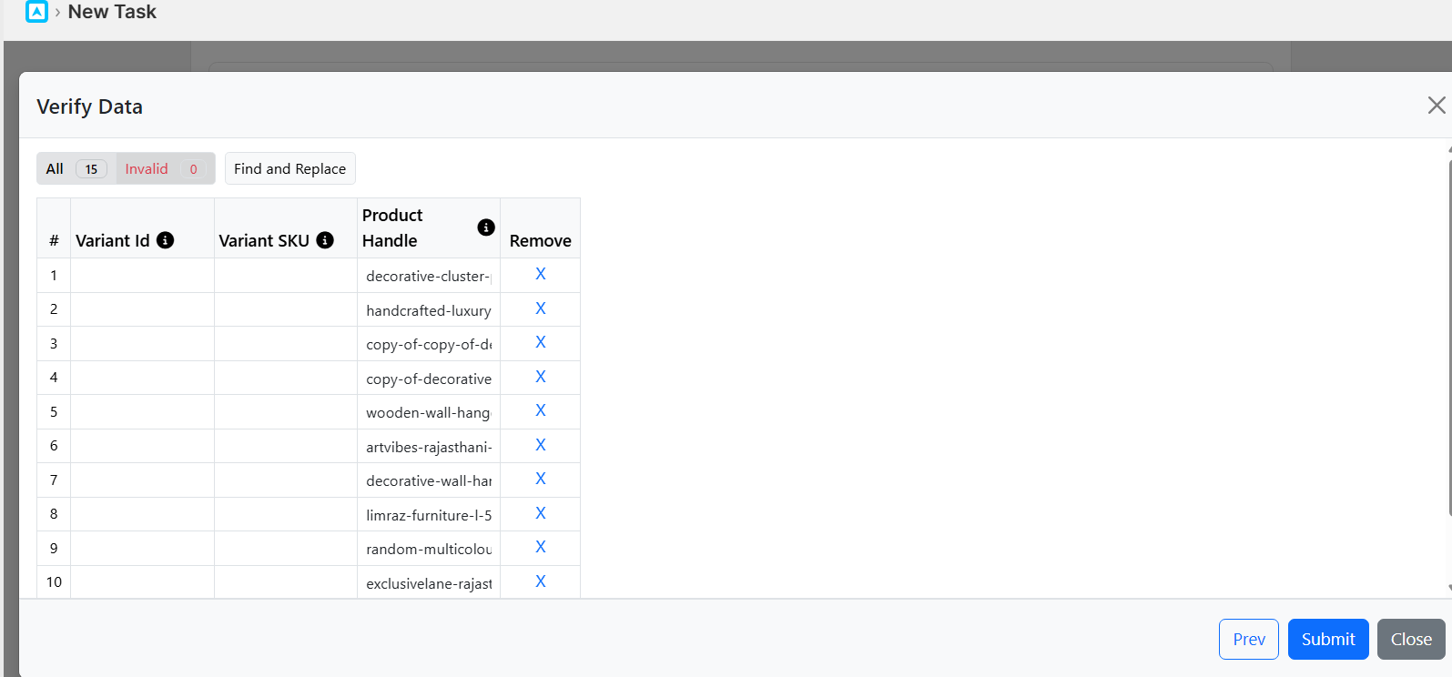Click the dialog's vertical scrollbar
Viewport: 1452px width, 677px height.
point(1449,364)
